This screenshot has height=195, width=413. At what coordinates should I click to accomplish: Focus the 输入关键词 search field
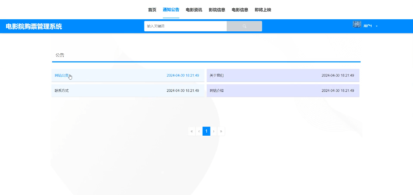tap(186, 26)
